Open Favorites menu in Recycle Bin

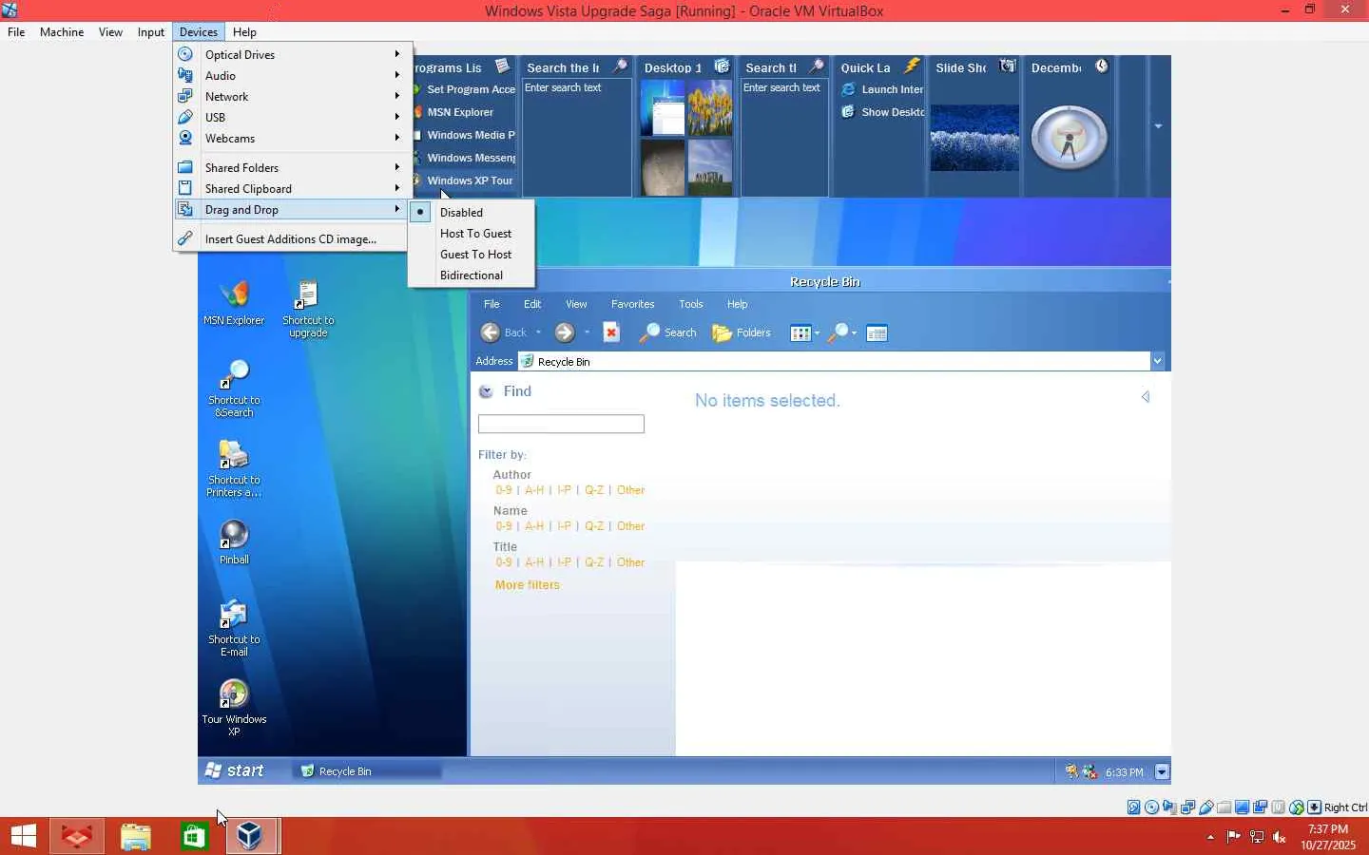click(632, 304)
